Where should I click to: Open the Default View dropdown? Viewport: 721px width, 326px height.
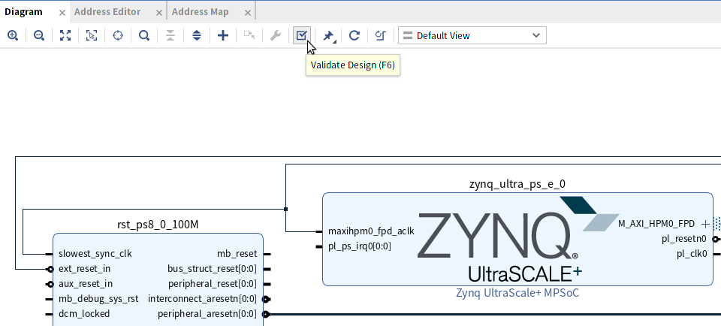pos(472,35)
